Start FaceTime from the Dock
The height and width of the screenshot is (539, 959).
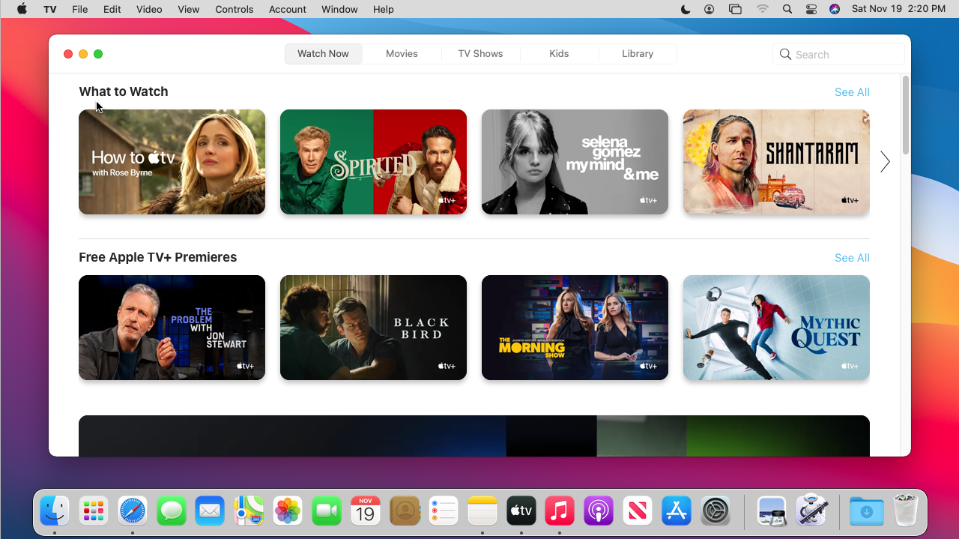click(327, 511)
